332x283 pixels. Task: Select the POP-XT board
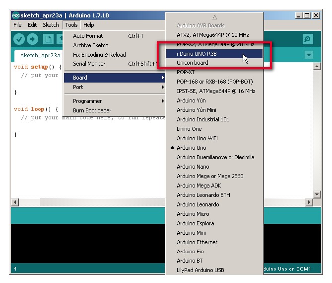(x=214, y=72)
